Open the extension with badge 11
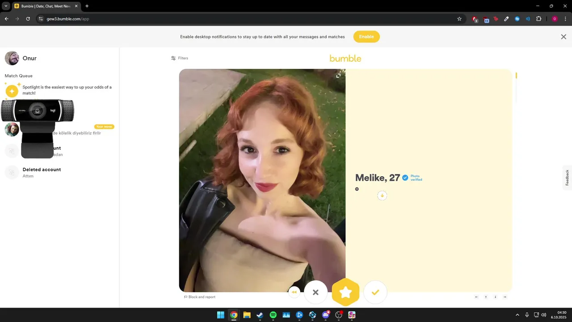Image resolution: width=572 pixels, height=322 pixels. click(486, 19)
